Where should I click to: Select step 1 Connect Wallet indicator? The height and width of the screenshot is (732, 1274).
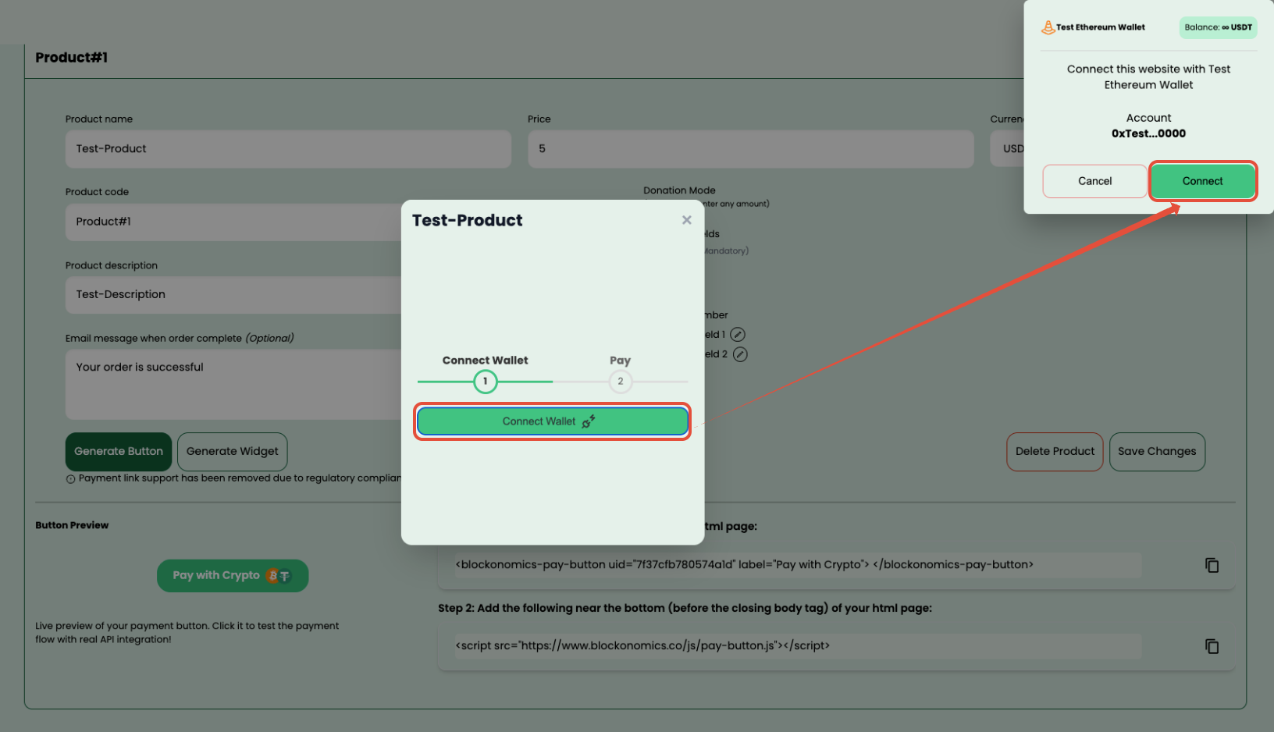486,382
